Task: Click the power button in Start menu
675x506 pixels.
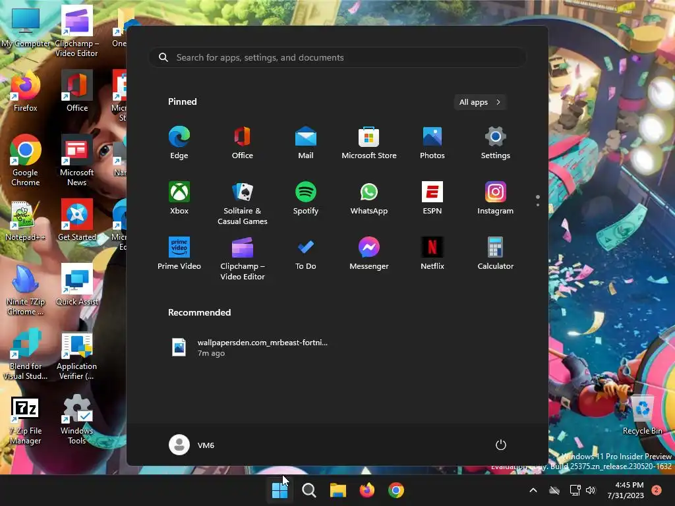Action: click(x=501, y=445)
